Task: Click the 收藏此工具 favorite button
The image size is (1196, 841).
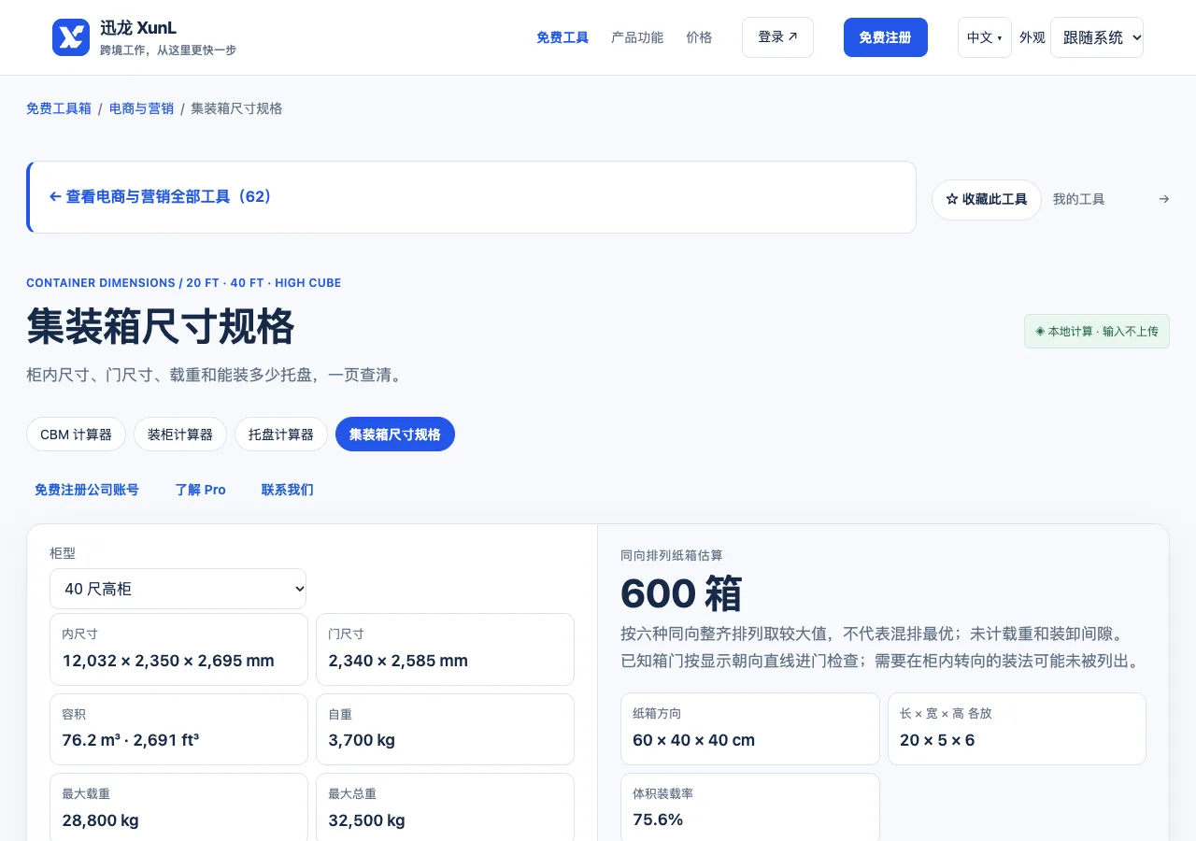Action: 987,200
